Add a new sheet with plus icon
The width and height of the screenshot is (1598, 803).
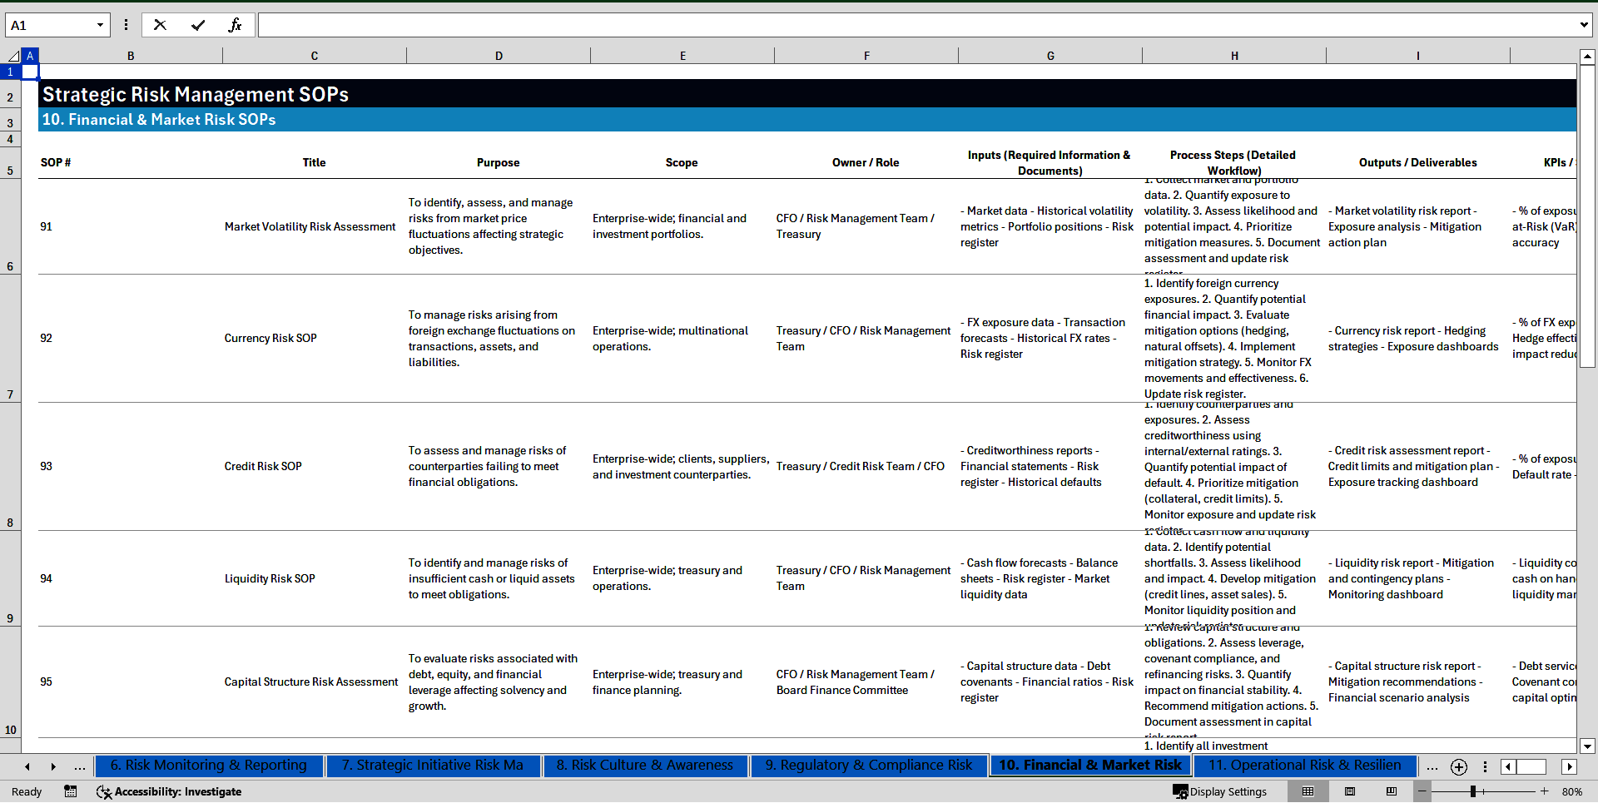[x=1458, y=766]
